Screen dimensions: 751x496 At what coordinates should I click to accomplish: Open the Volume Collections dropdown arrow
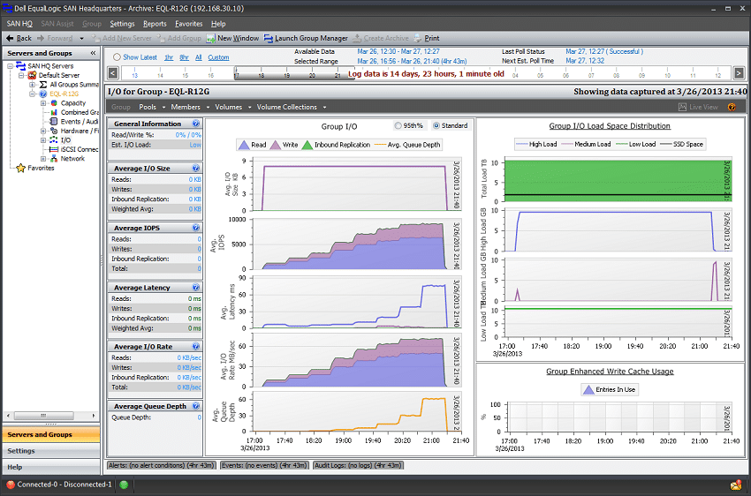(324, 107)
